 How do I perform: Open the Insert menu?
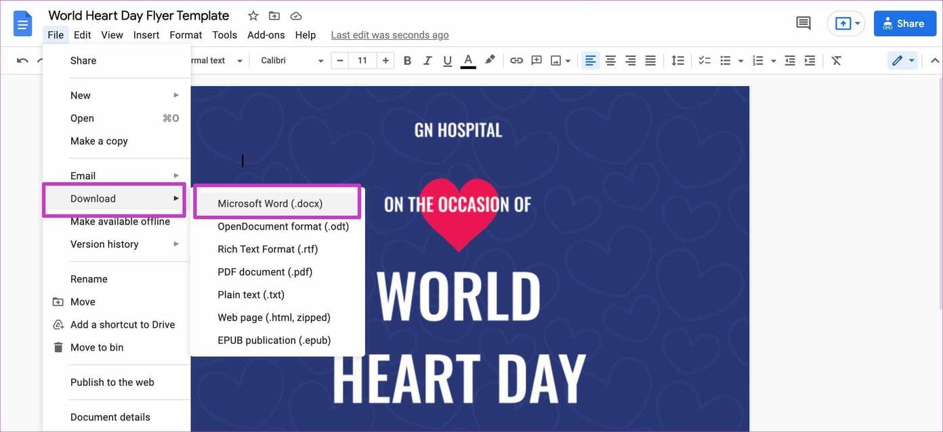[x=146, y=35]
